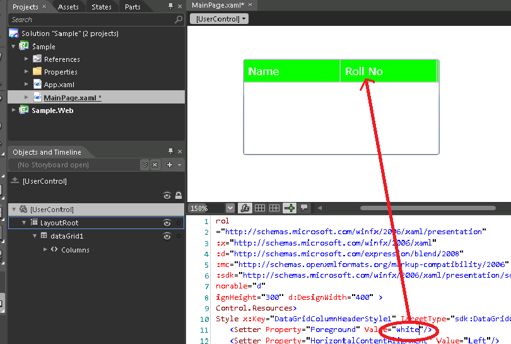Add a new storyboard with plus
Image resolution: width=511 pixels, height=344 pixels.
click(x=170, y=165)
